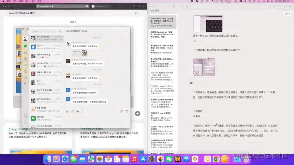The image size is (294, 165).
Task: Open Keynote from the Dock
Action: (x=186, y=159)
